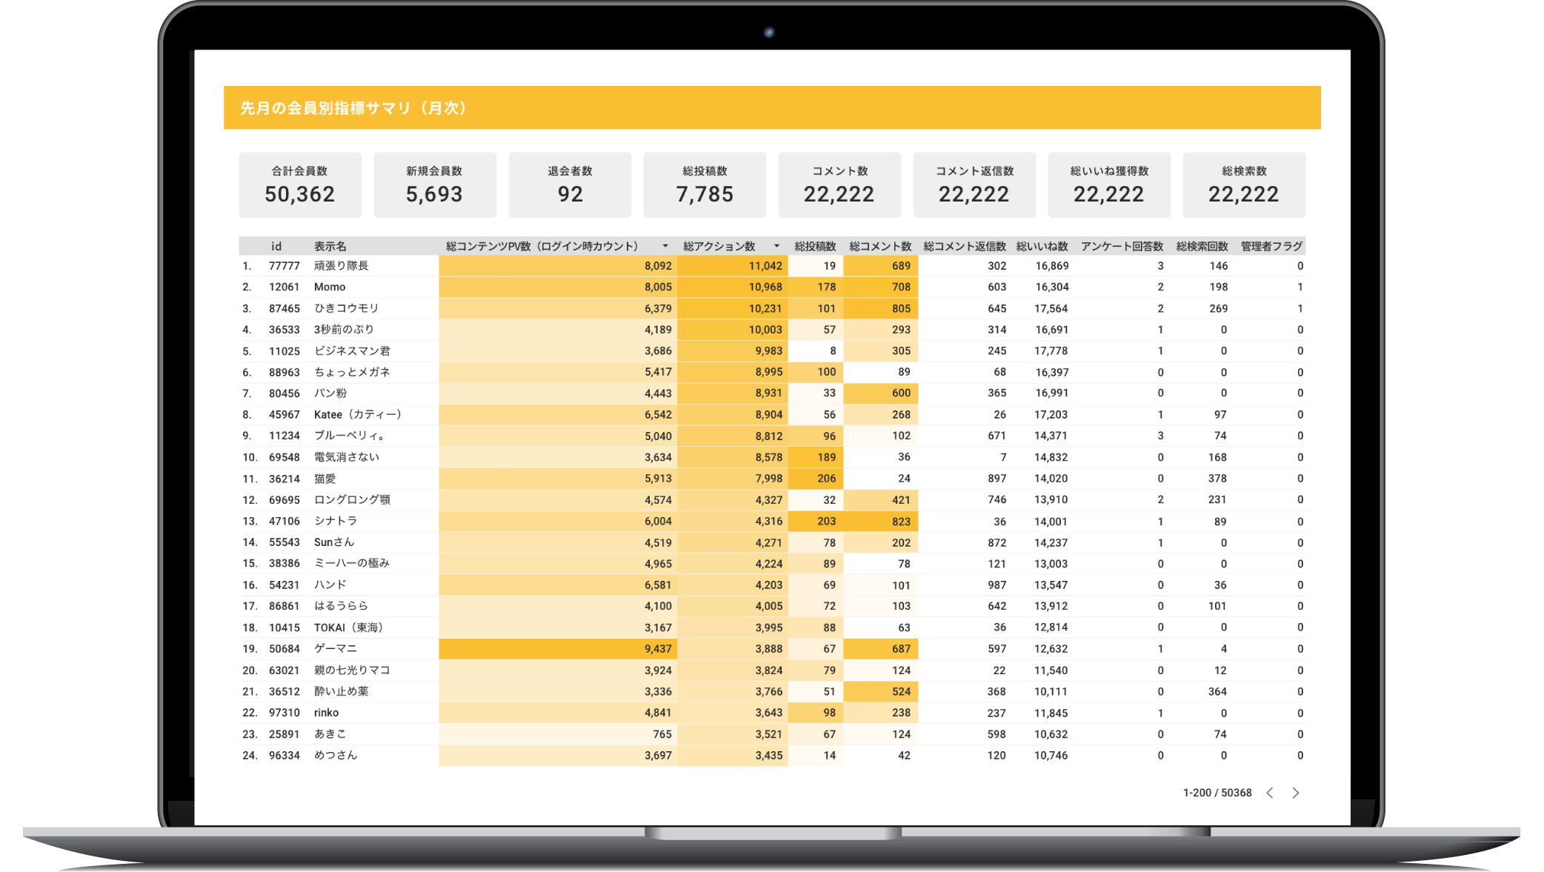The image size is (1544, 872).
Task: Select row with member ゲーマニ
Action: [x=336, y=648]
